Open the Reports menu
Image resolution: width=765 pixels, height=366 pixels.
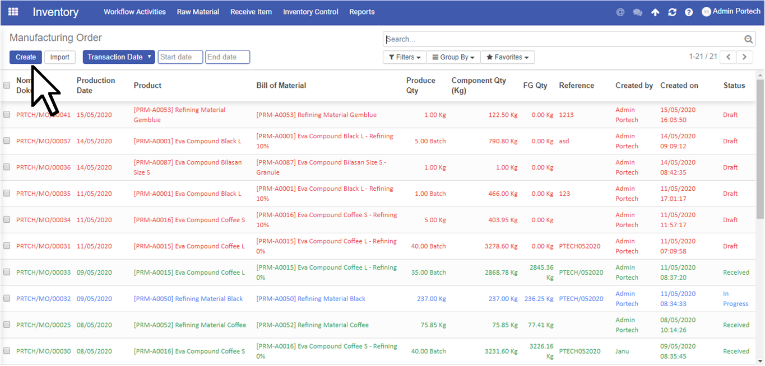361,12
